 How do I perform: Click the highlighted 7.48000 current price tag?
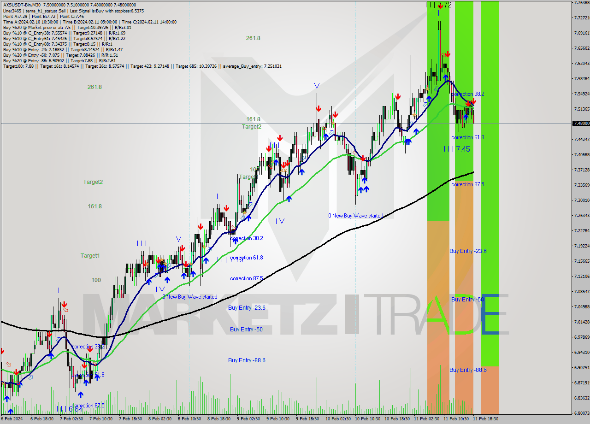581,123
